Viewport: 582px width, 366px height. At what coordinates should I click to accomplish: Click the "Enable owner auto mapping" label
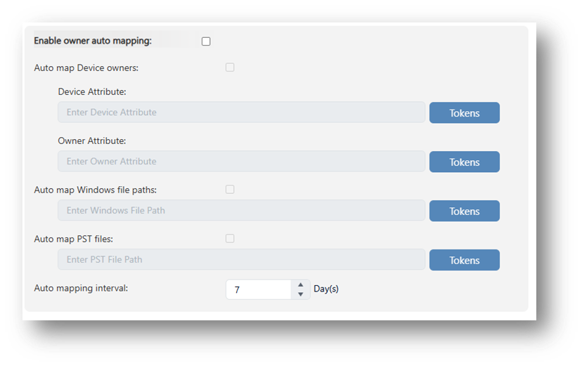tap(93, 41)
